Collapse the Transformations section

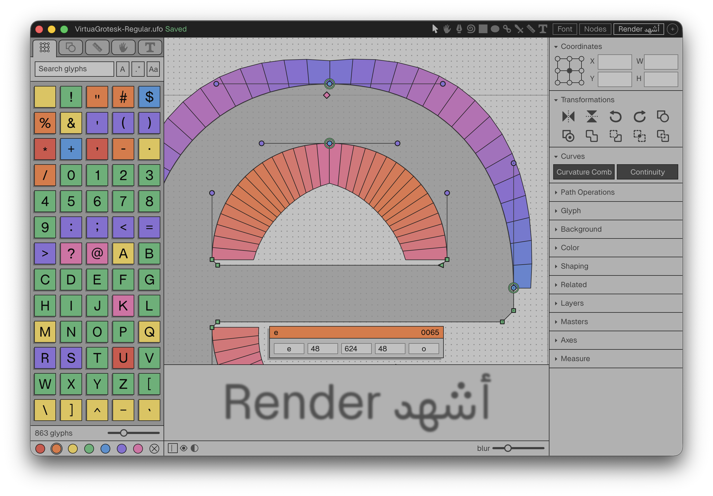[x=556, y=100]
